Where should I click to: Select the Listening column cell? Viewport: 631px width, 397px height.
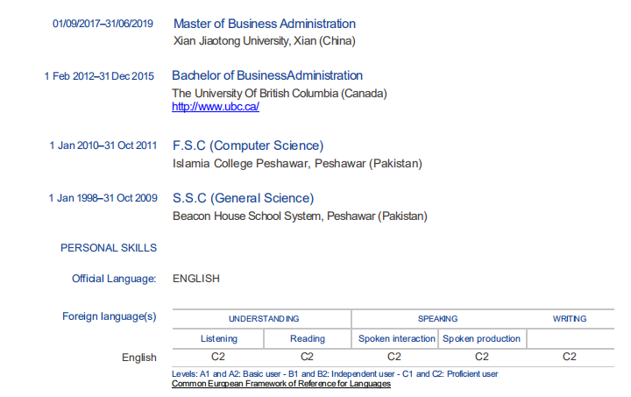tap(219, 338)
